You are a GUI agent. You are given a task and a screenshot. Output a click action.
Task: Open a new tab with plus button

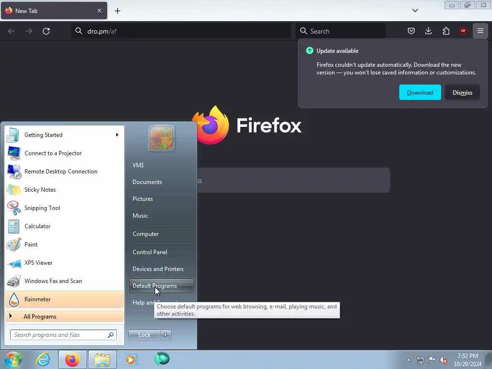[117, 11]
